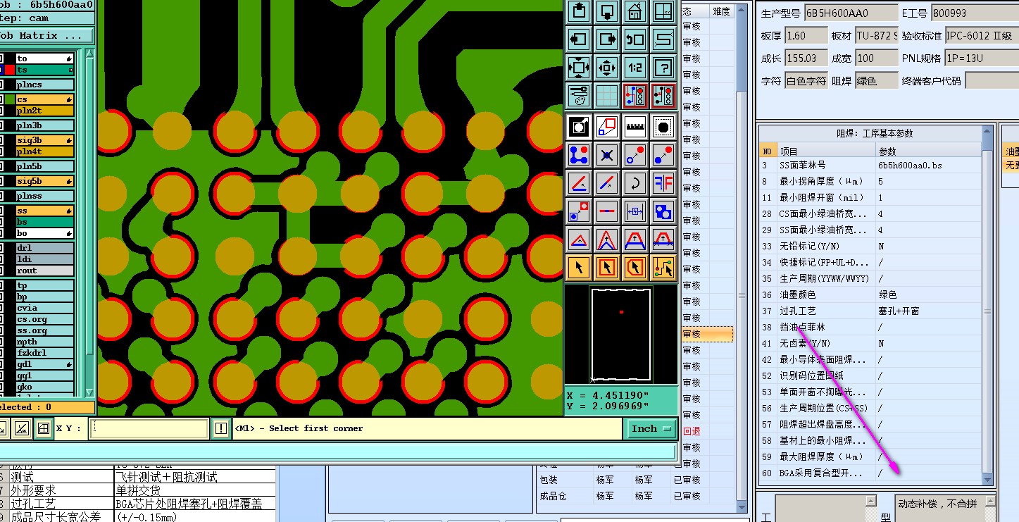Image resolution: width=1019 pixels, height=522 pixels.
Task: Click the curved arrow rotate icon
Action: (635, 183)
